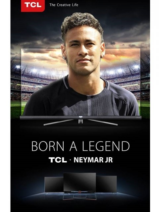The image size is (159, 212).
Task: Click the goal-line reflection under the center TV
Action: [x=80, y=196]
